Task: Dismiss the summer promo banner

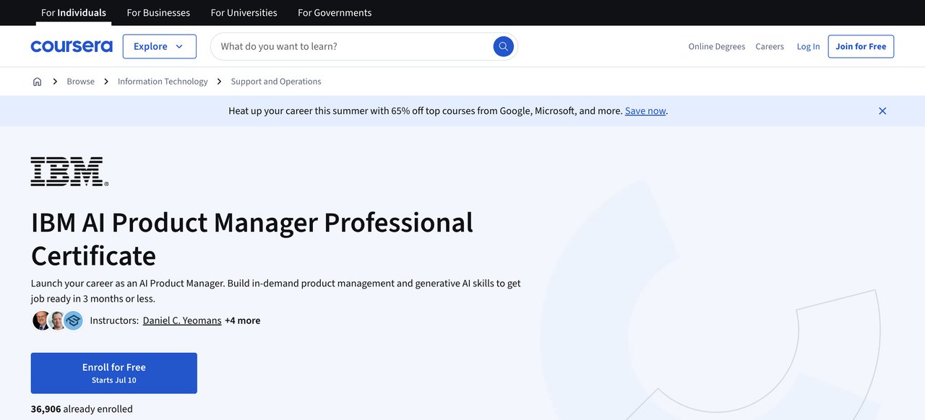Action: click(x=882, y=111)
